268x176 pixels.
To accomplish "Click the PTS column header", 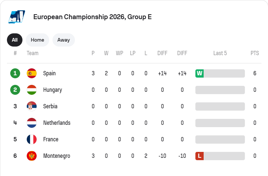I will (254, 53).
